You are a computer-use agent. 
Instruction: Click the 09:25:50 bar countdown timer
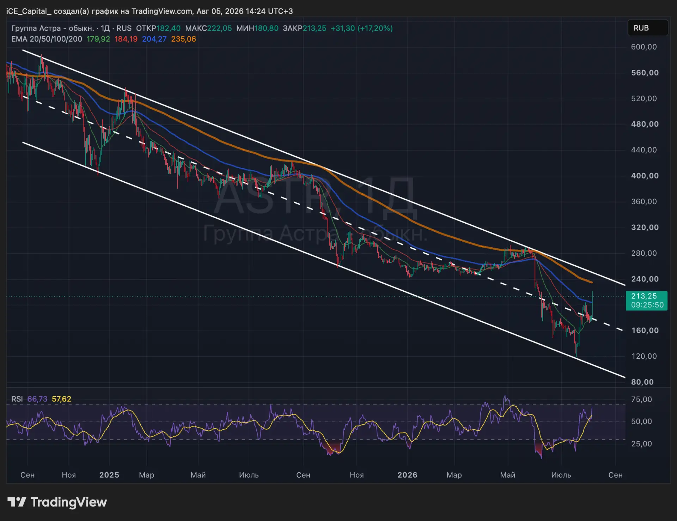(x=647, y=305)
